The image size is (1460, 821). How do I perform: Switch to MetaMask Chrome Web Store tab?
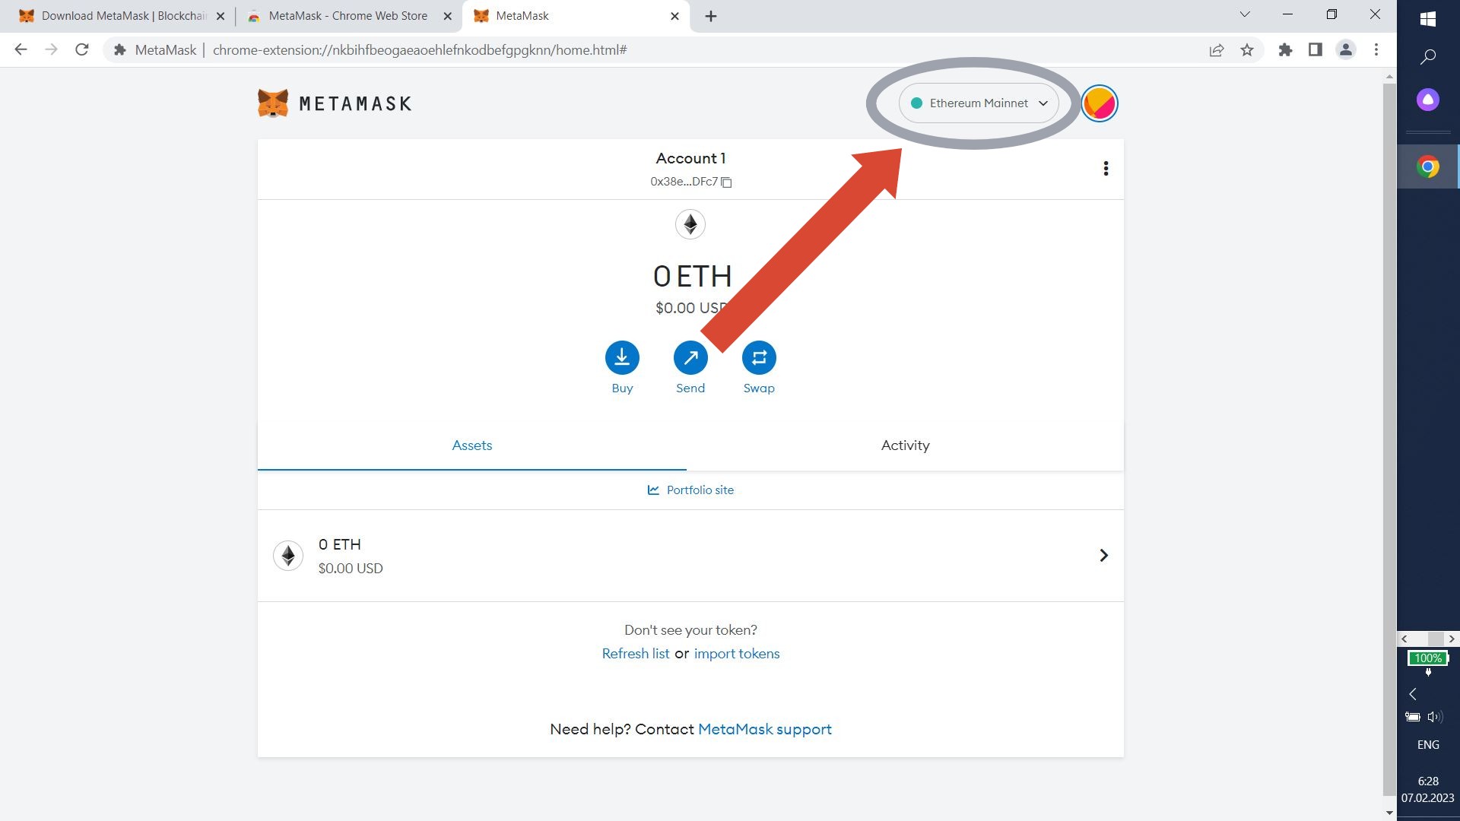pos(348,16)
